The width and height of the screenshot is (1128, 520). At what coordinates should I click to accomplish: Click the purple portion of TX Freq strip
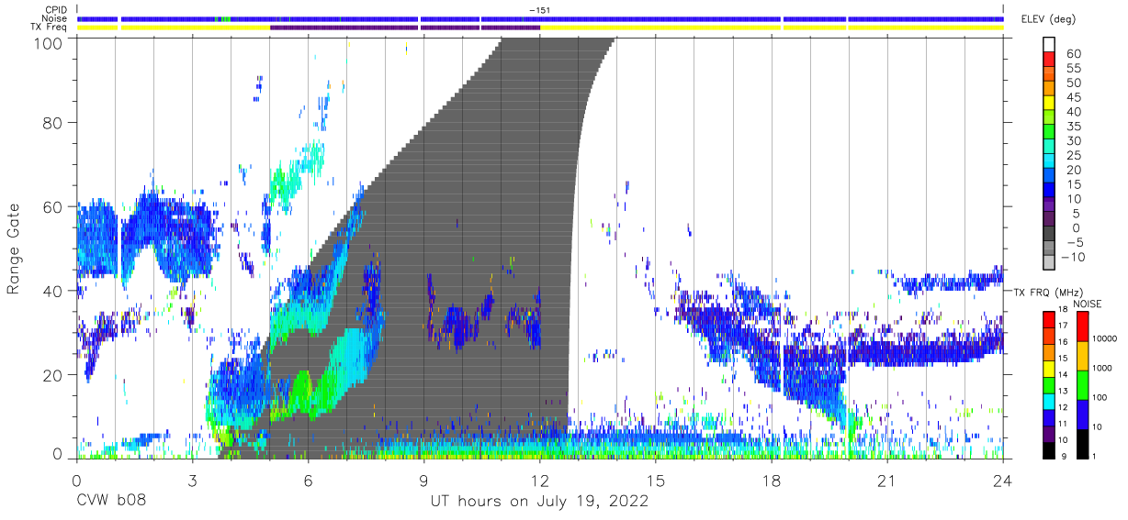[x=404, y=28]
